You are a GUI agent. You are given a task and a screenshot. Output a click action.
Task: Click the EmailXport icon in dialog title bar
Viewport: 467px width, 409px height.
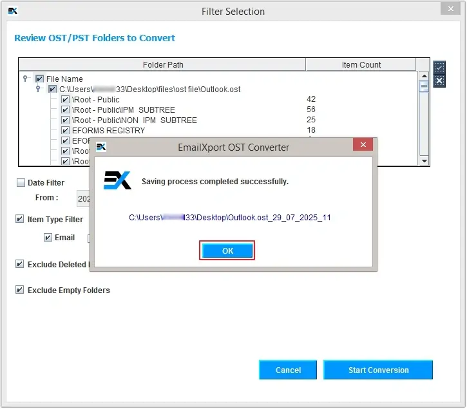coord(100,147)
